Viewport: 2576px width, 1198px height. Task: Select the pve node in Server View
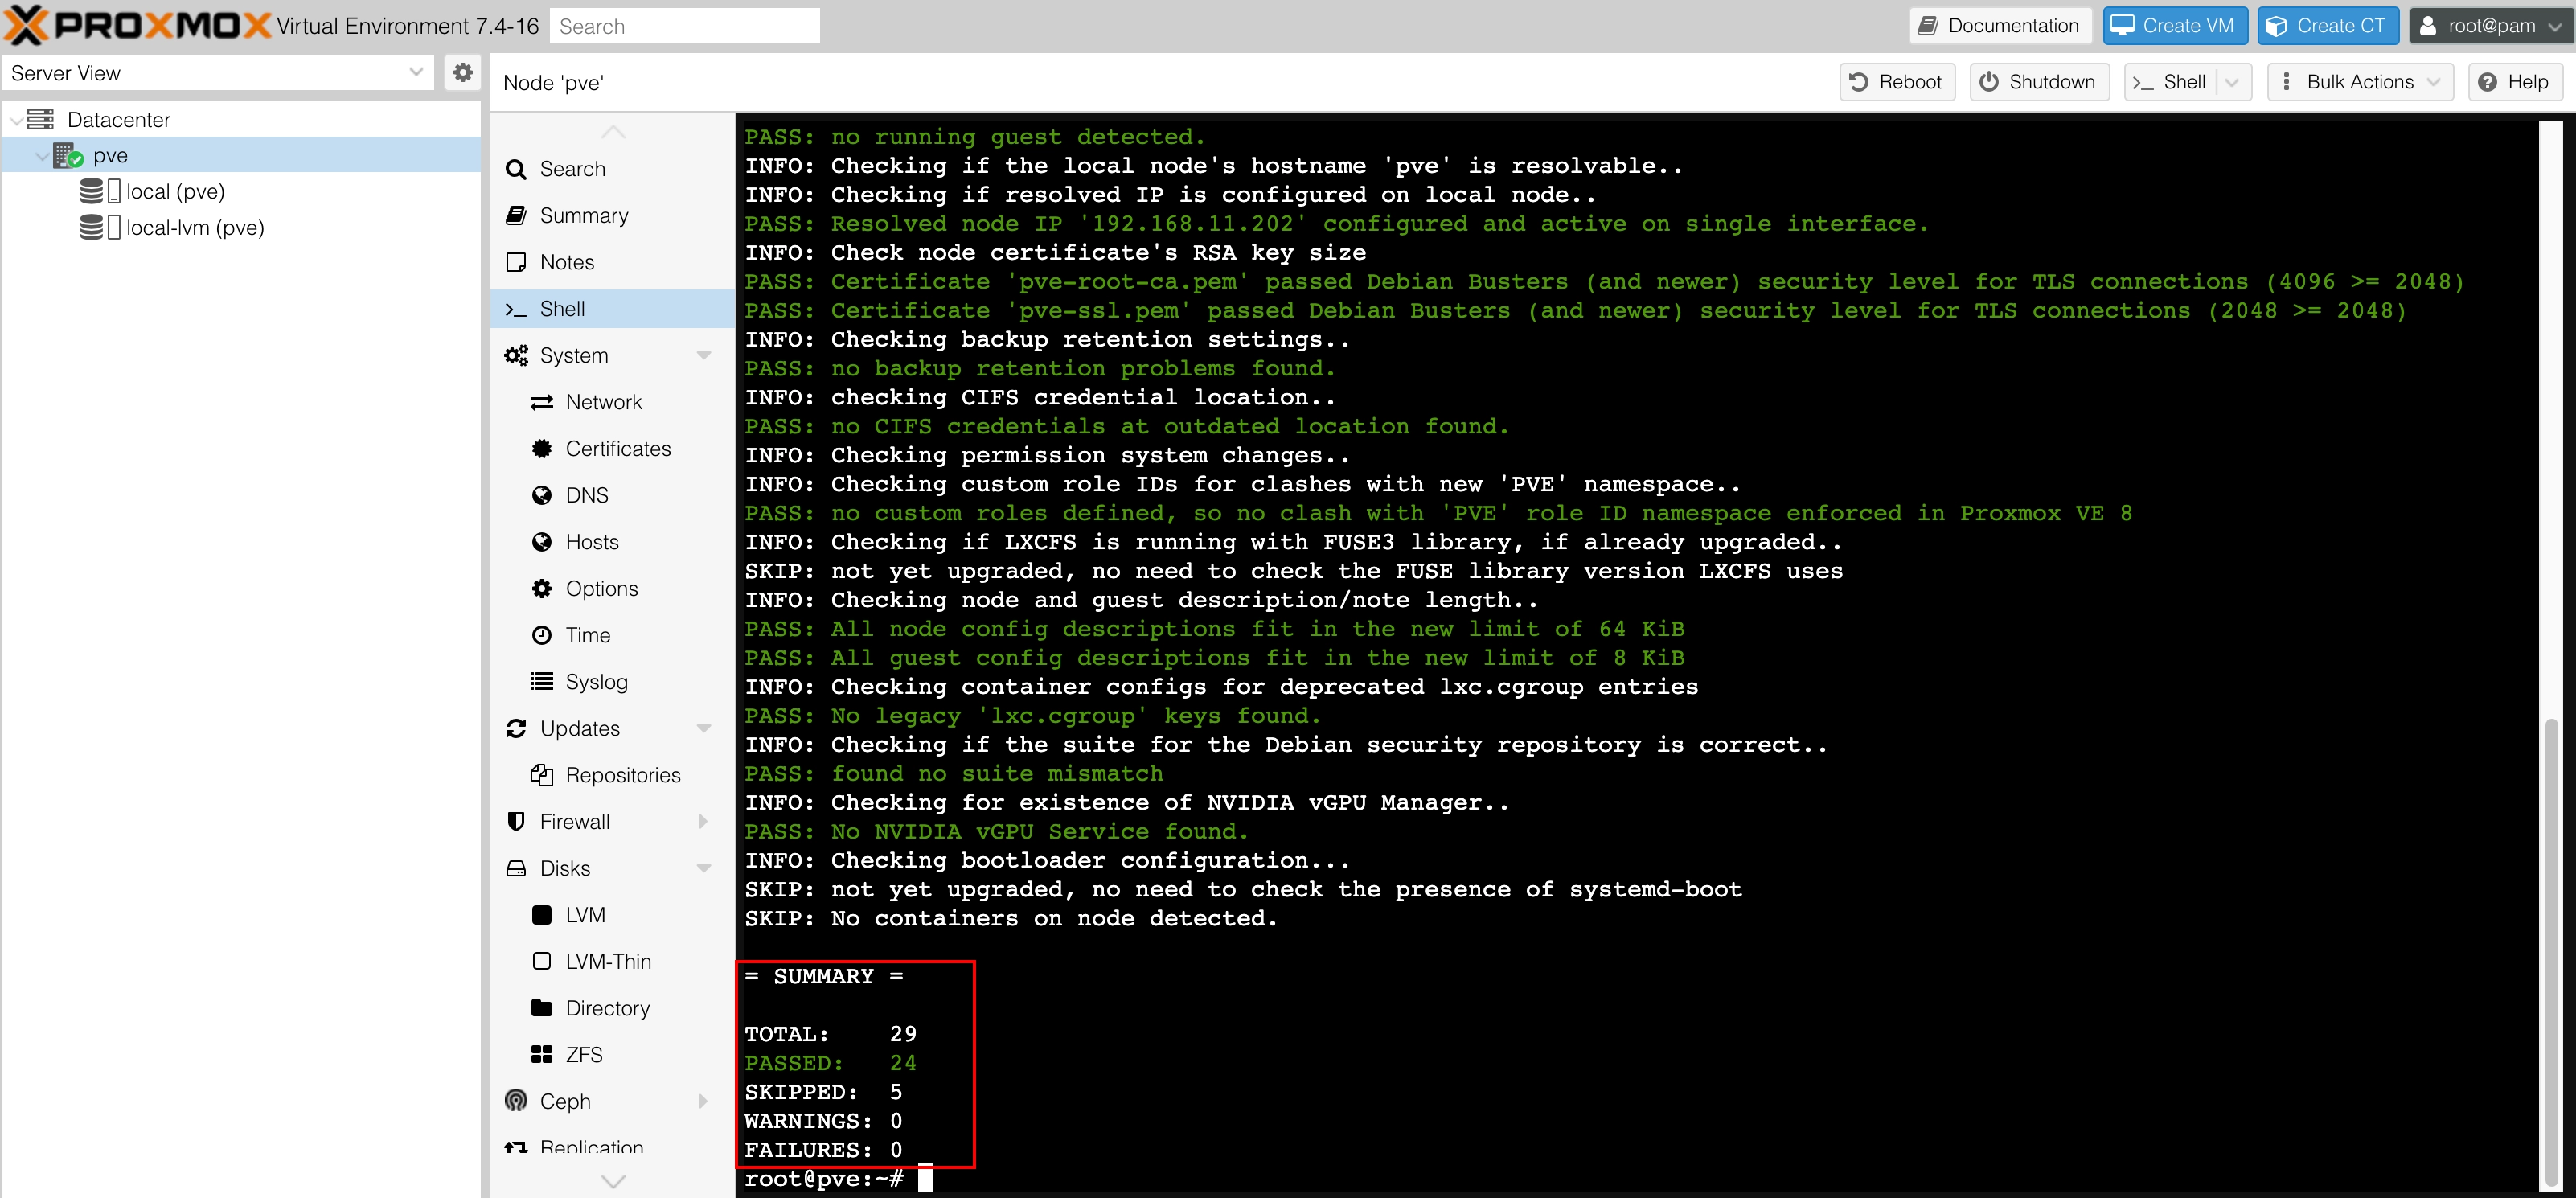coord(110,154)
